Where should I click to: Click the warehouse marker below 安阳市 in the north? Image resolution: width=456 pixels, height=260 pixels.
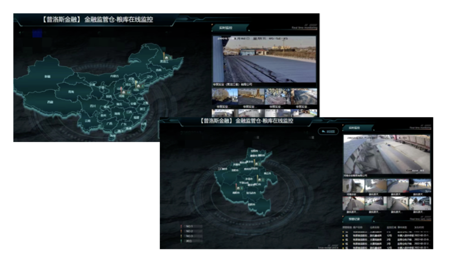click(256, 164)
